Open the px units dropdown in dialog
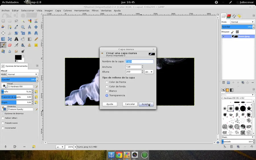 (149, 72)
